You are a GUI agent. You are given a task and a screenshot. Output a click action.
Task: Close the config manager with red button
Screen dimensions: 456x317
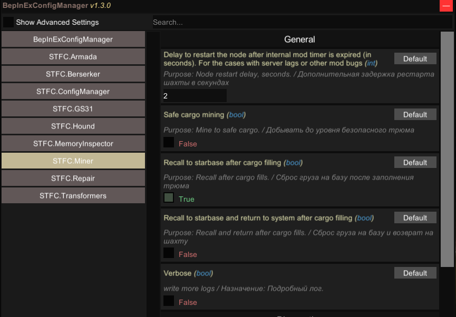(x=446, y=6)
